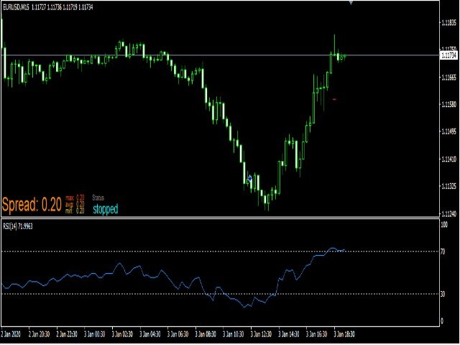Click the 'avg: 0.20' spread value
460x345 pixels.
click(x=75, y=204)
